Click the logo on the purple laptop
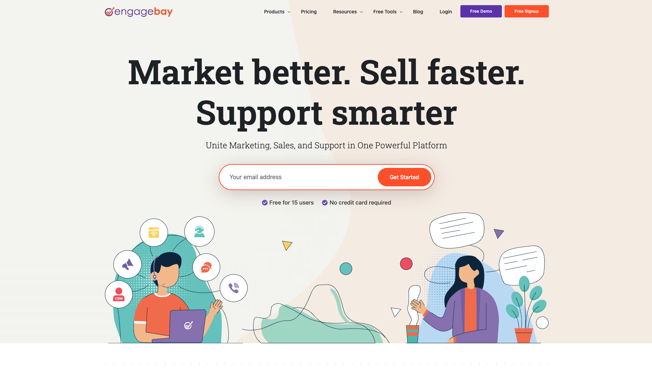 click(188, 325)
